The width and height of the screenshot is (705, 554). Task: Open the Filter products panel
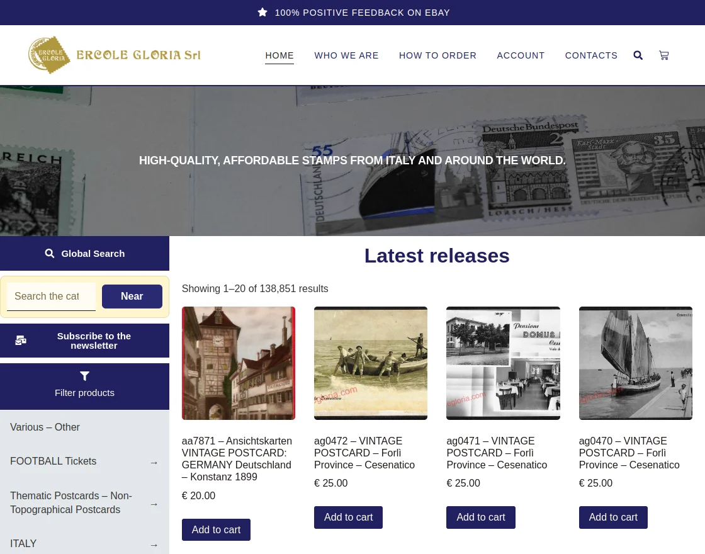(x=84, y=387)
